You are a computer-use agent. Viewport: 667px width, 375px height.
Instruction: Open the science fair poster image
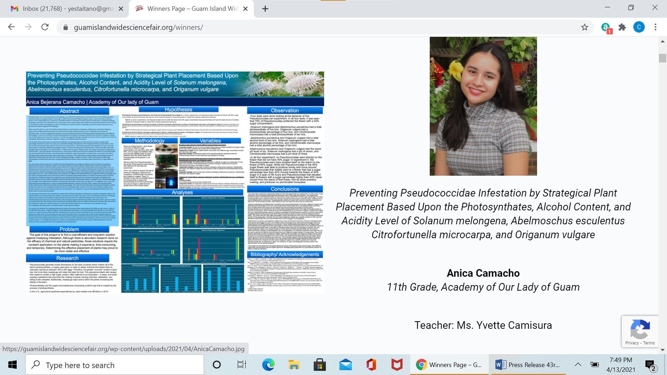coord(175,182)
